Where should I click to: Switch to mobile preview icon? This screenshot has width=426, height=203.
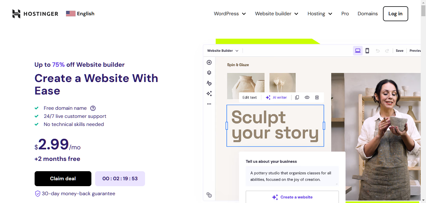367,51
